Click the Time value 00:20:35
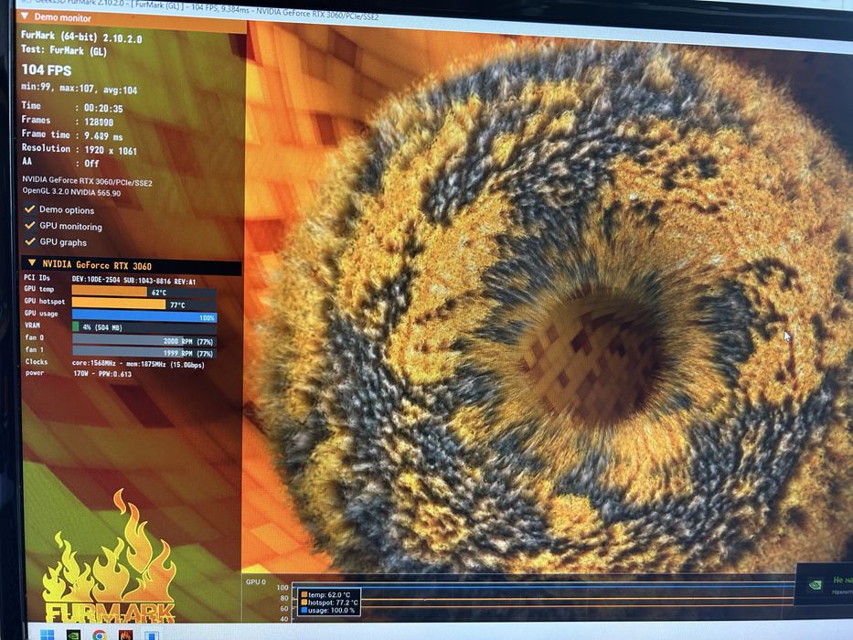The image size is (853, 640). pyautogui.click(x=103, y=108)
